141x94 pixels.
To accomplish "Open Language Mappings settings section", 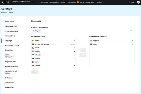I will click(12, 45).
